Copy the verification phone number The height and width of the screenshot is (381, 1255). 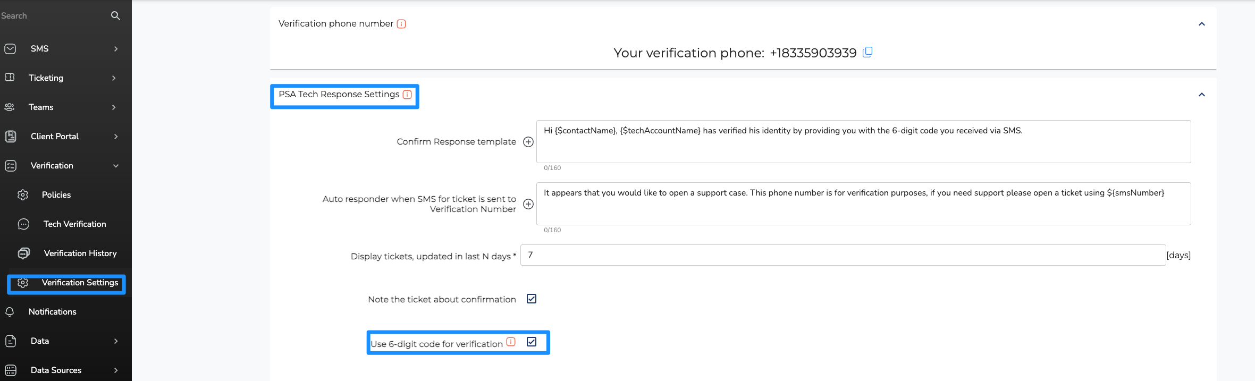867,52
